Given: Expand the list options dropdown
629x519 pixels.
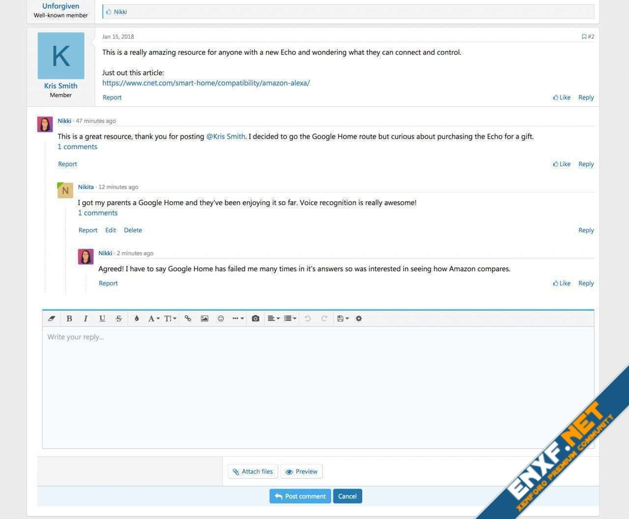Looking at the screenshot, I should point(290,318).
